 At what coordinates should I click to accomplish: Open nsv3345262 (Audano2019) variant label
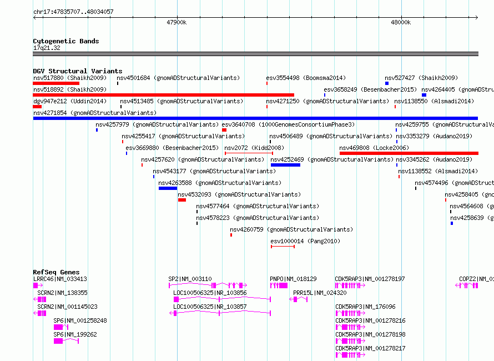point(434,159)
